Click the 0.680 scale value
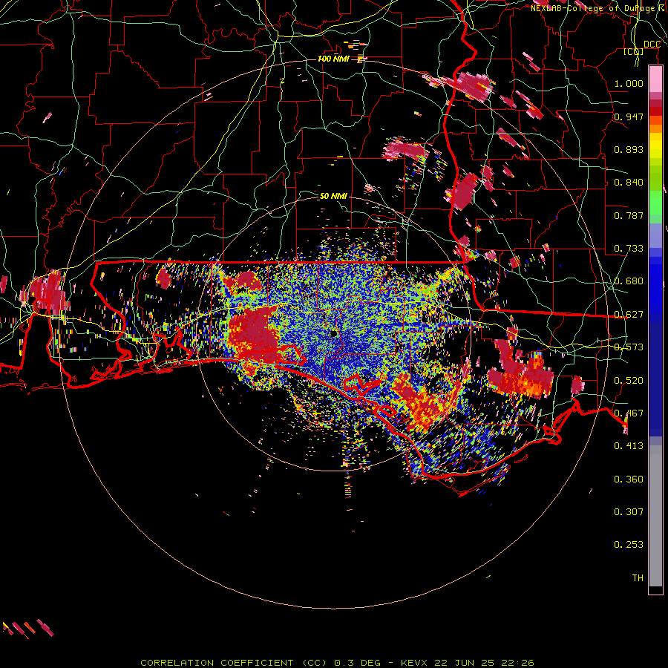 (629, 281)
